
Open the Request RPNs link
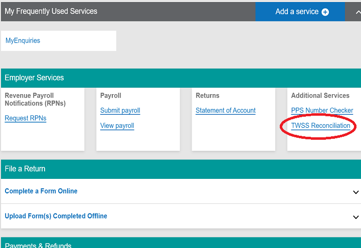point(26,118)
